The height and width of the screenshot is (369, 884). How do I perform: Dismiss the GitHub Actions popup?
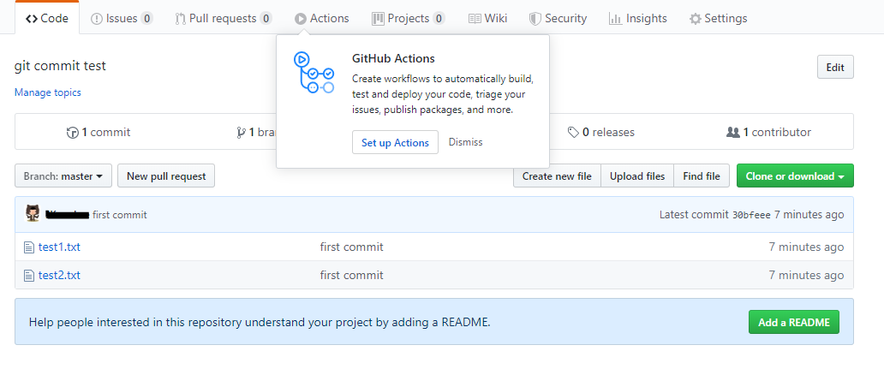[465, 142]
